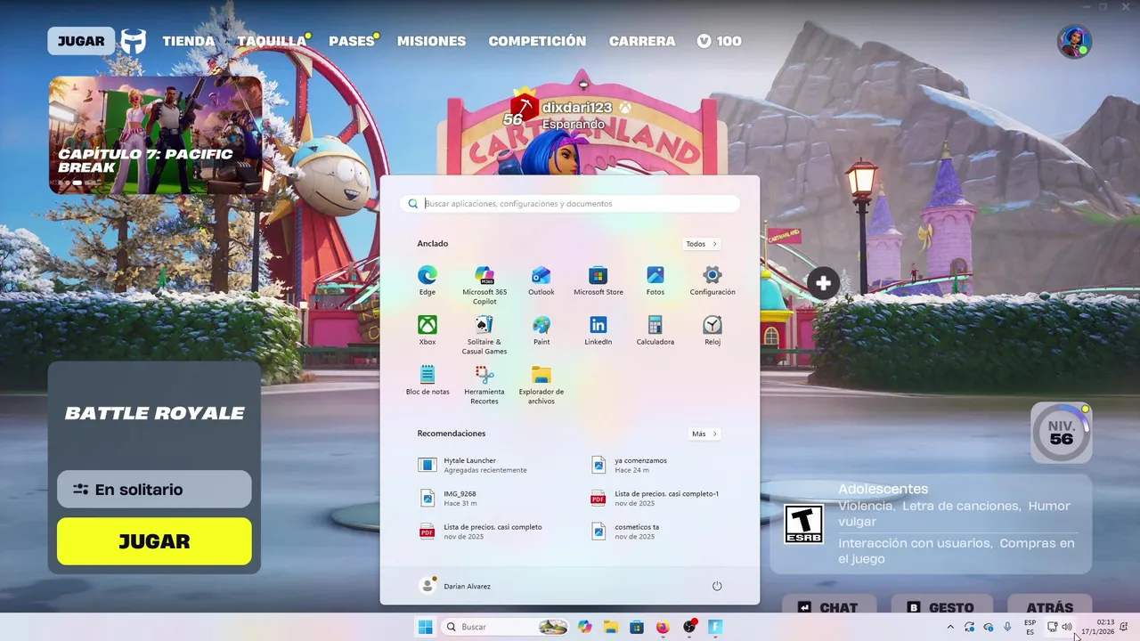1140x641 pixels.
Task: Open Configuración settings app
Action: pos(712,280)
